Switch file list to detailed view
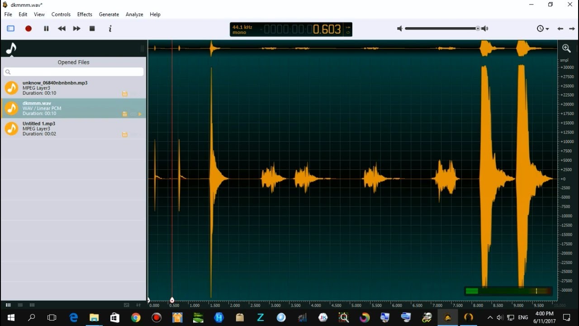 [8, 305]
